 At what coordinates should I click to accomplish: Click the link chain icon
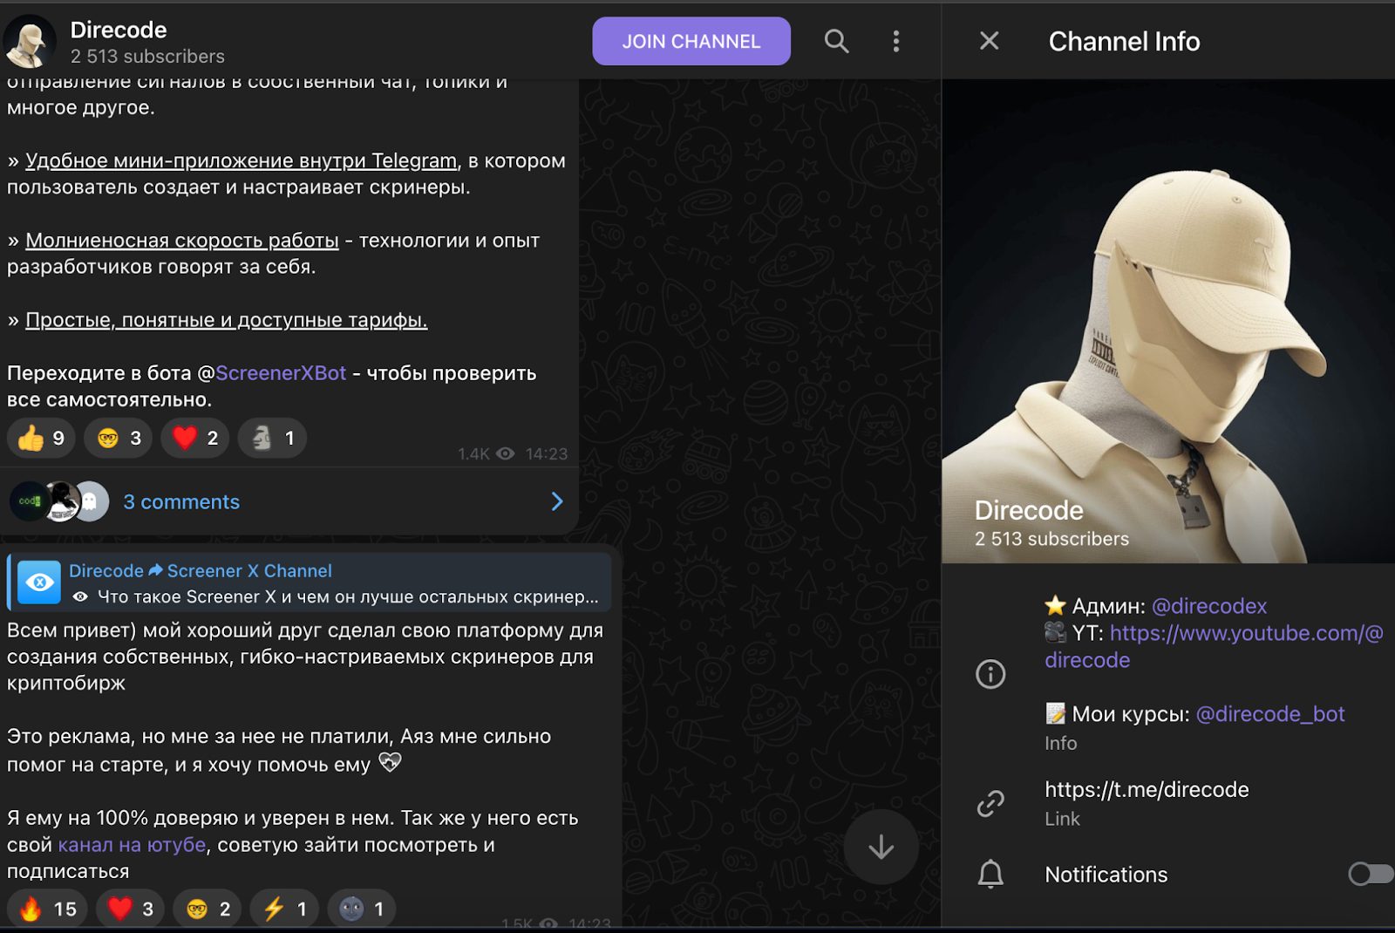(x=990, y=803)
